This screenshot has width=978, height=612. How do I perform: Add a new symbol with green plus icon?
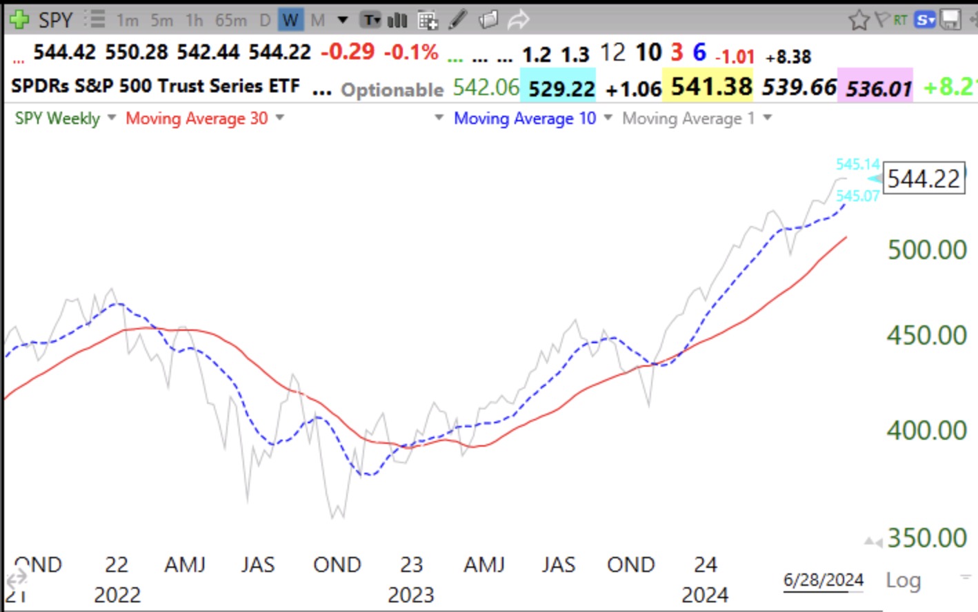coord(21,19)
